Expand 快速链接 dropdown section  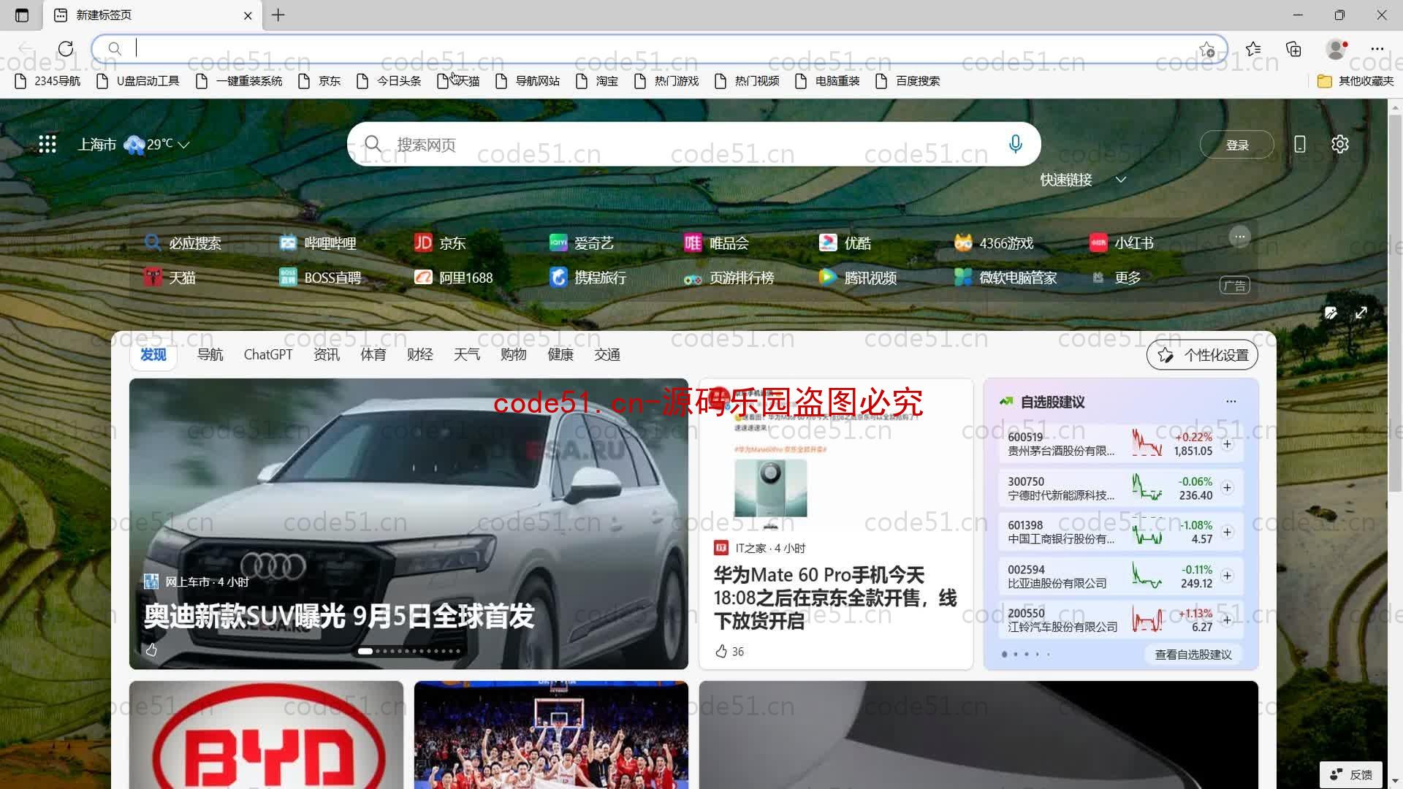(x=1119, y=180)
